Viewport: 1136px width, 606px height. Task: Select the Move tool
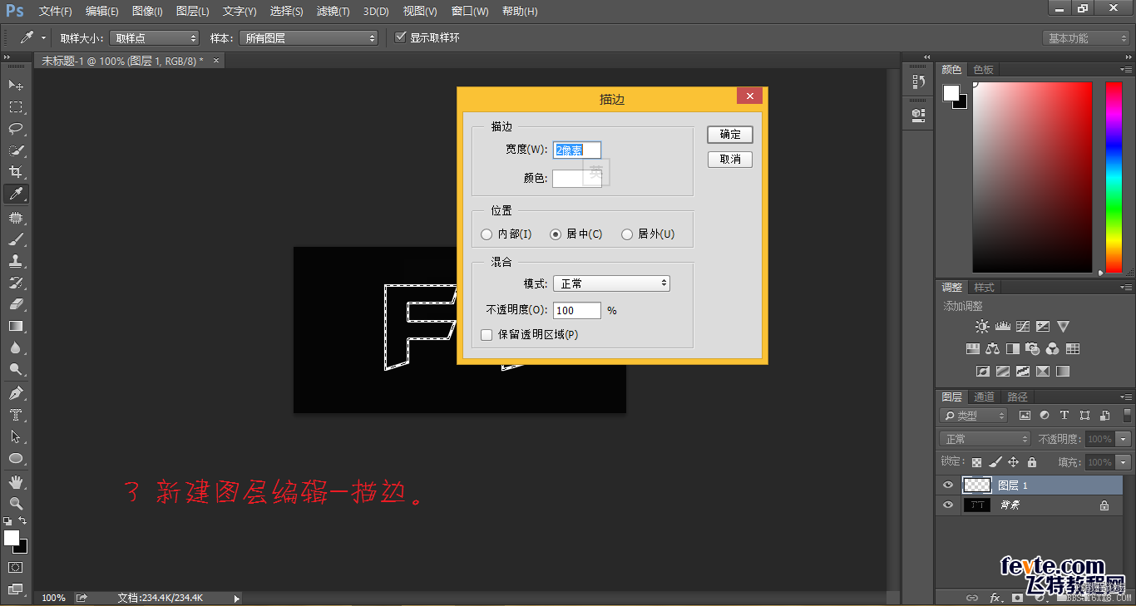pyautogui.click(x=15, y=86)
